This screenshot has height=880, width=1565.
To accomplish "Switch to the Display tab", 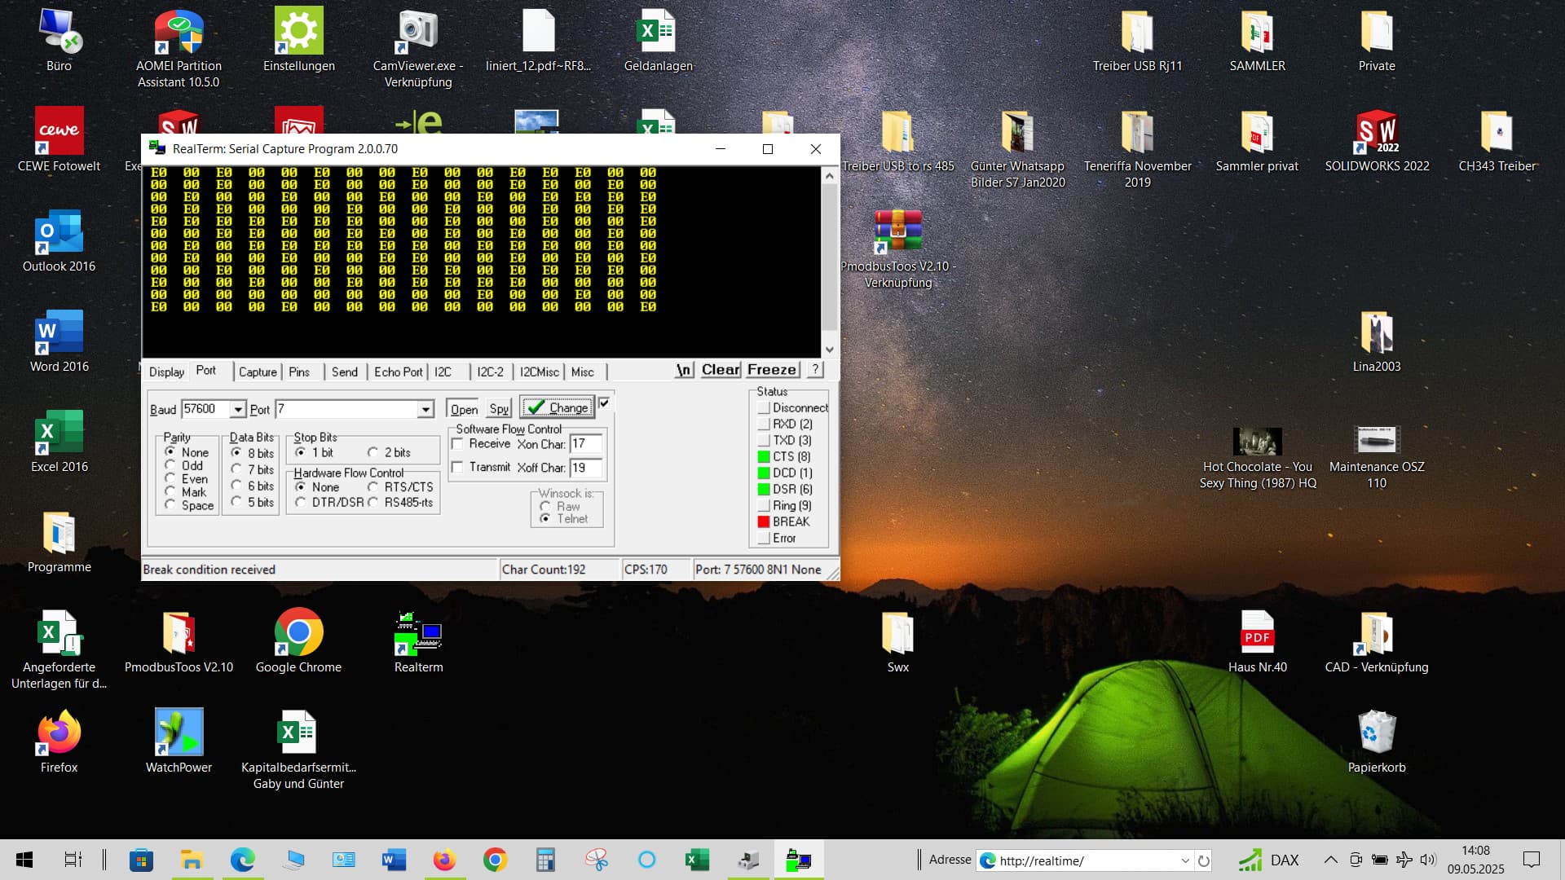I will coord(166,372).
